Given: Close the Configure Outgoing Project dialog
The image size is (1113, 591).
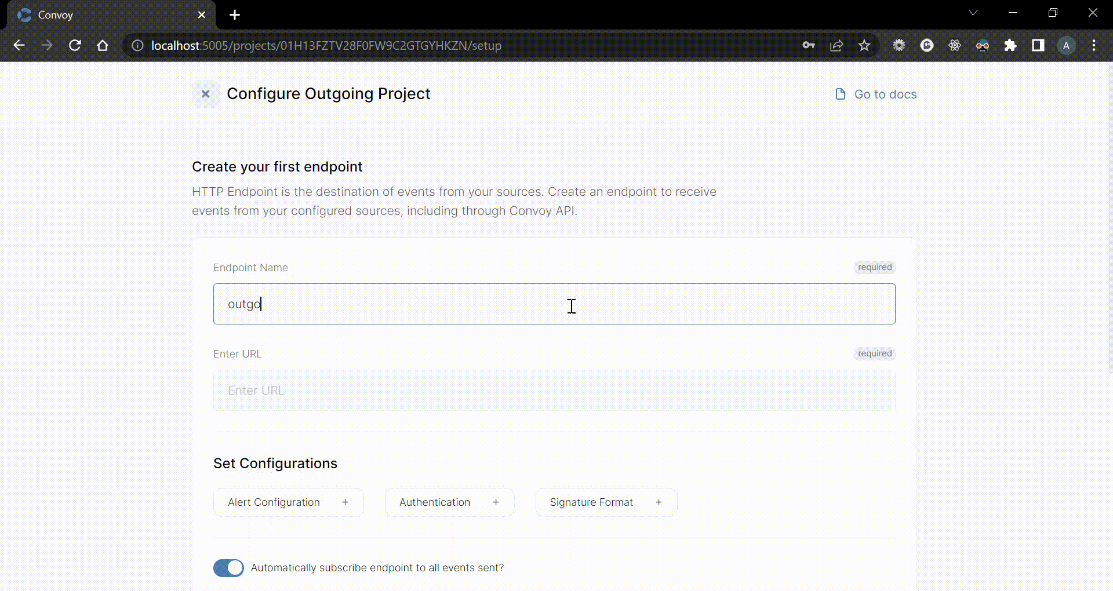Looking at the screenshot, I should (x=206, y=94).
